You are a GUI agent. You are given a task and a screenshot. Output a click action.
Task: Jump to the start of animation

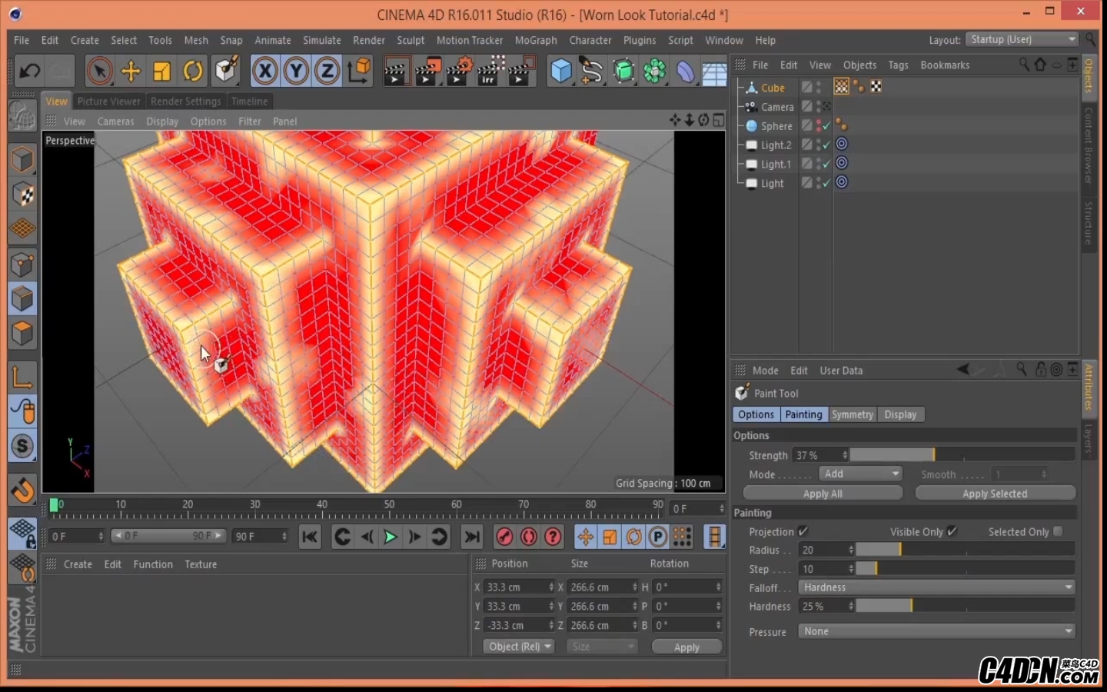click(x=310, y=537)
